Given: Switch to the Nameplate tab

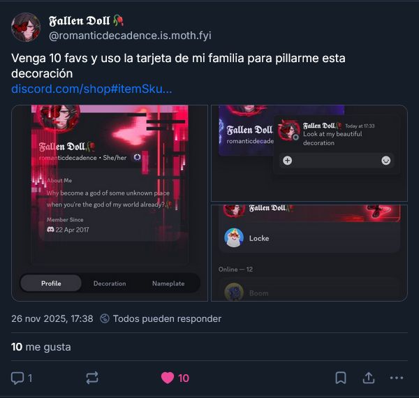Looking at the screenshot, I should [168, 283].
